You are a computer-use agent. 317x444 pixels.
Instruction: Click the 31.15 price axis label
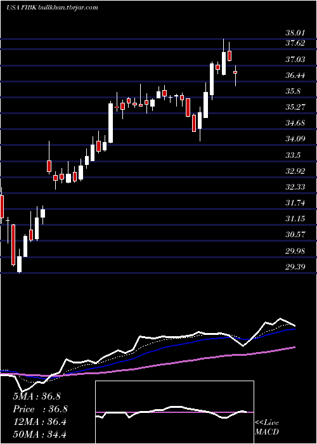pyautogui.click(x=295, y=219)
